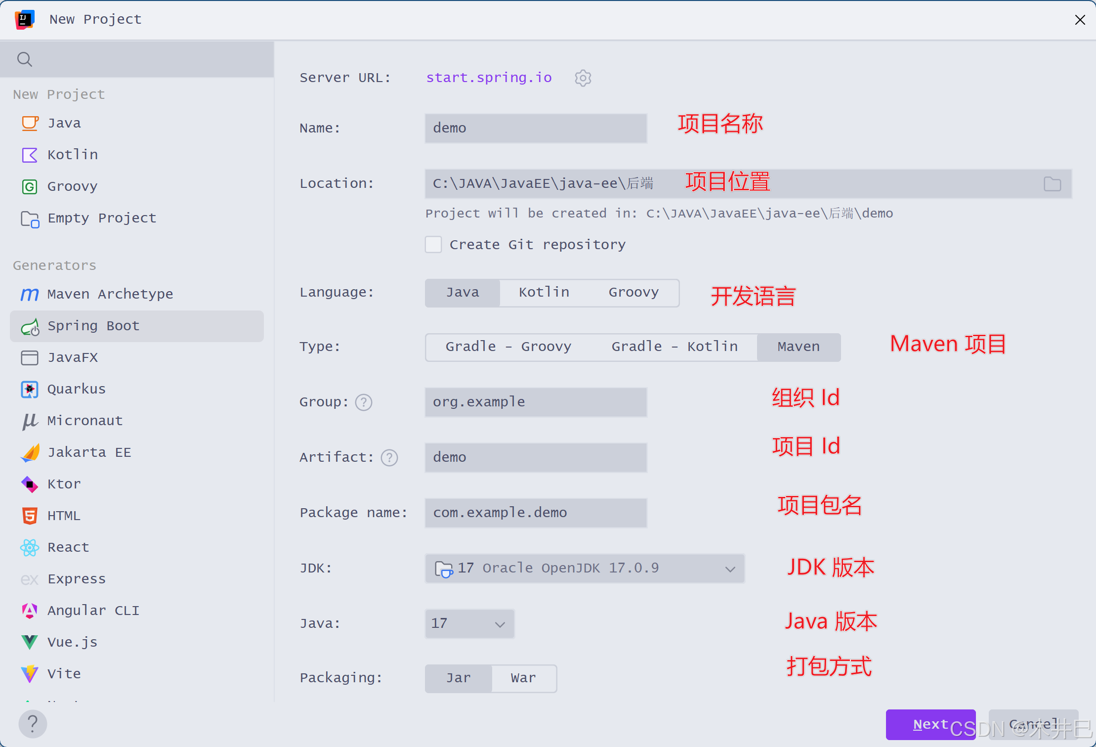This screenshot has height=747, width=1096.
Task: Click the Location browse folder icon
Action: (x=1052, y=184)
